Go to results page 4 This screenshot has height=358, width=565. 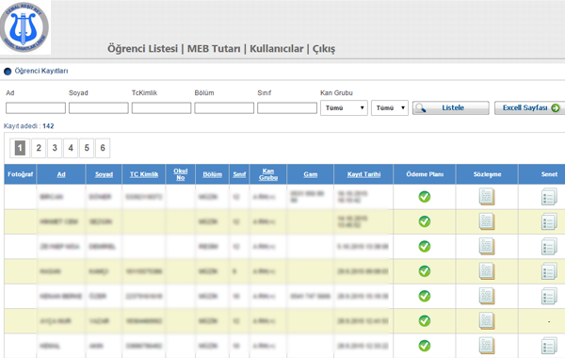pyautogui.click(x=71, y=148)
